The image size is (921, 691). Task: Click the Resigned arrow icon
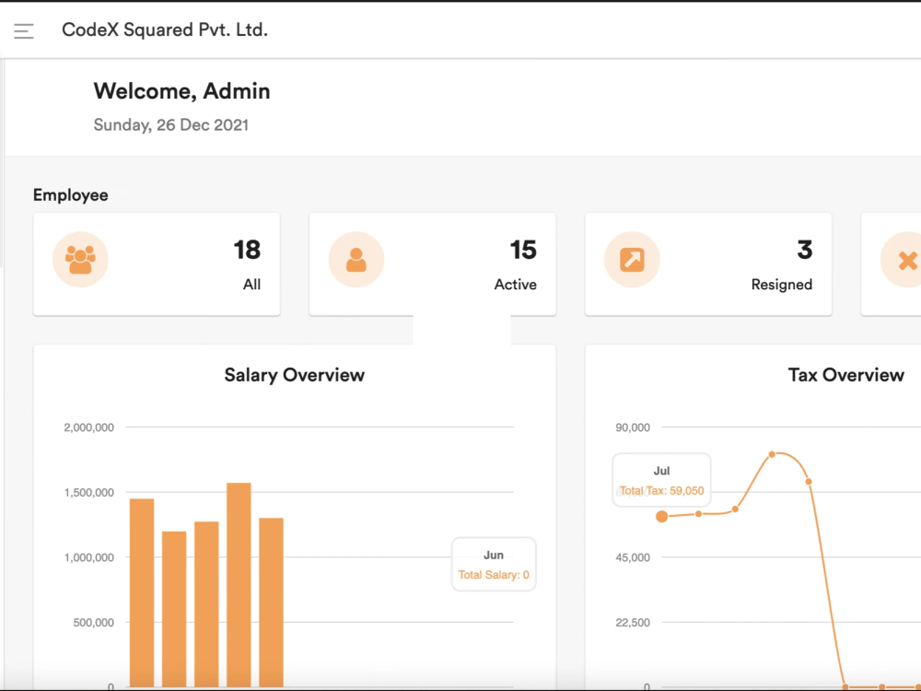(x=632, y=260)
